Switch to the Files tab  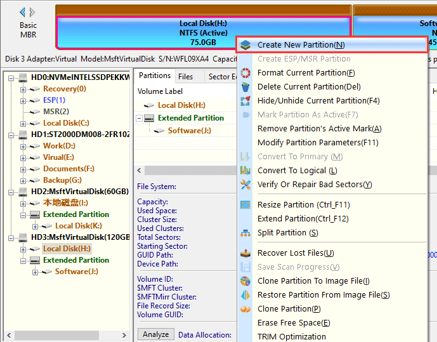coord(186,77)
